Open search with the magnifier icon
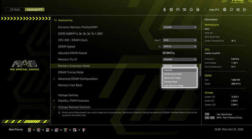Image resolution: width=252 pixels, height=139 pixels. click(231, 9)
